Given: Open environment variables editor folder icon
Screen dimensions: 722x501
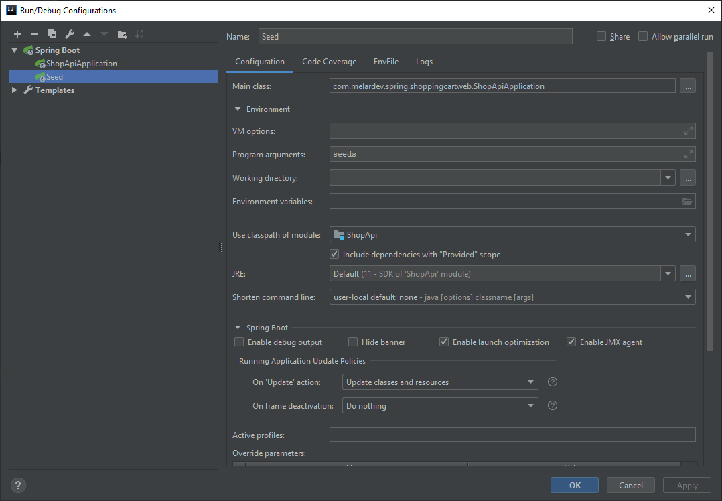Looking at the screenshot, I should coord(687,201).
